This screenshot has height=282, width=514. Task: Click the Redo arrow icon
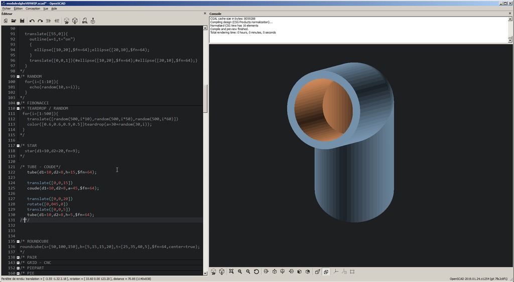40,21
